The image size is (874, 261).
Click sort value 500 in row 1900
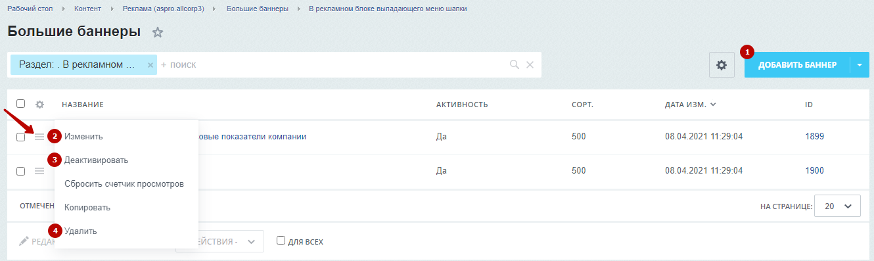pyautogui.click(x=579, y=171)
